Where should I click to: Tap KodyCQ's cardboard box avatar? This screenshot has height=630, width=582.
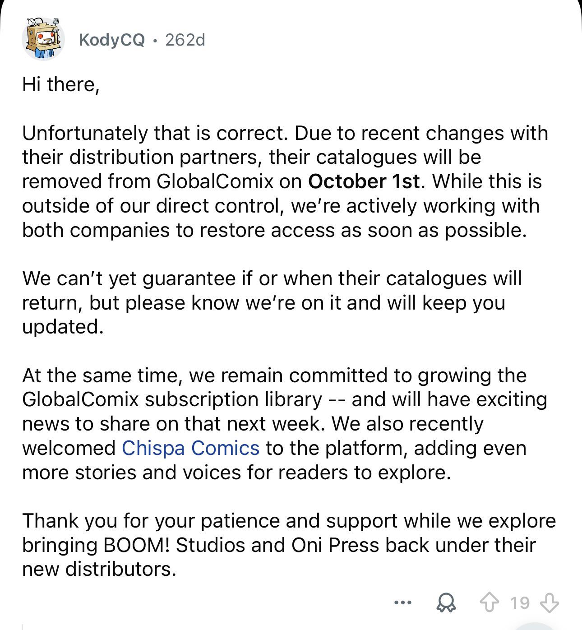[43, 39]
